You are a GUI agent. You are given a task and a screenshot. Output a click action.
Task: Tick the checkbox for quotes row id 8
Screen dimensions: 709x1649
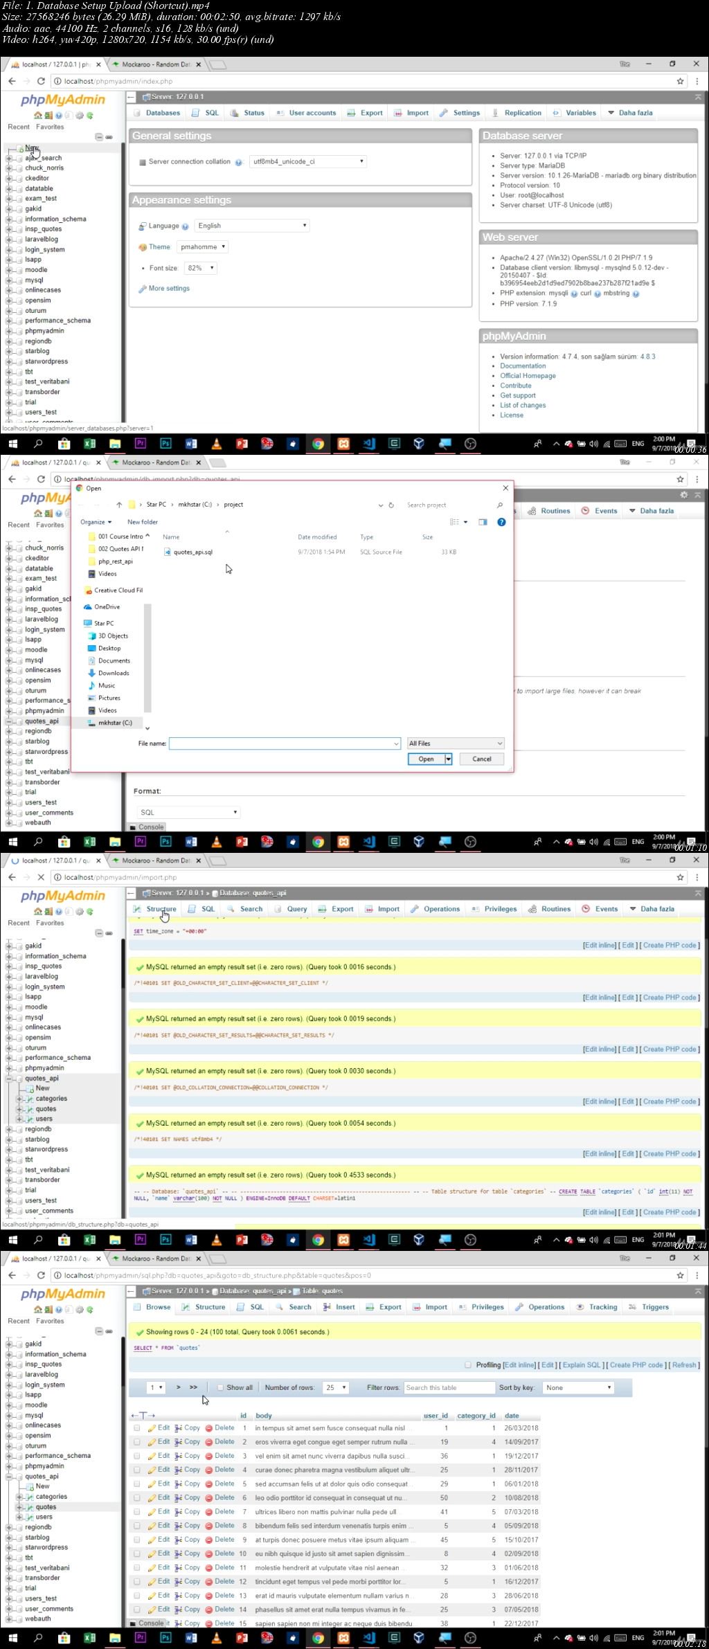tap(136, 1525)
